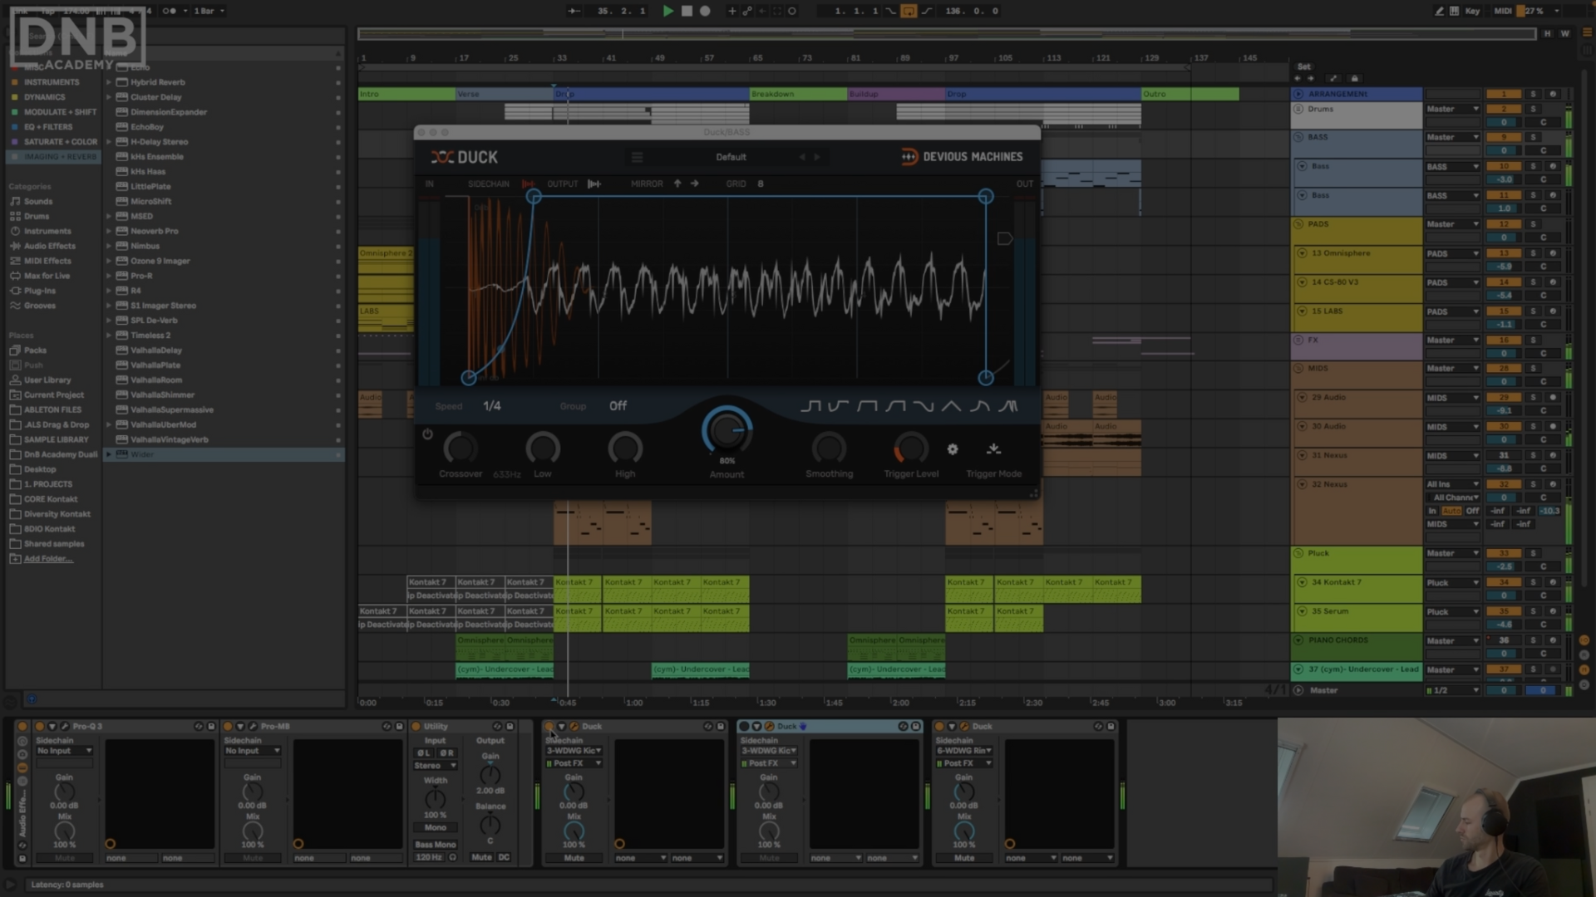Select ValhallaRoom in the browser list
This screenshot has height=897, width=1596.
155,380
